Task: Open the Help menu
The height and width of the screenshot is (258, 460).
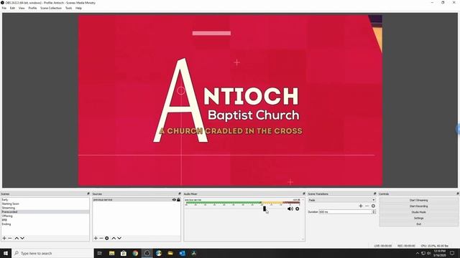Action: coord(78,8)
